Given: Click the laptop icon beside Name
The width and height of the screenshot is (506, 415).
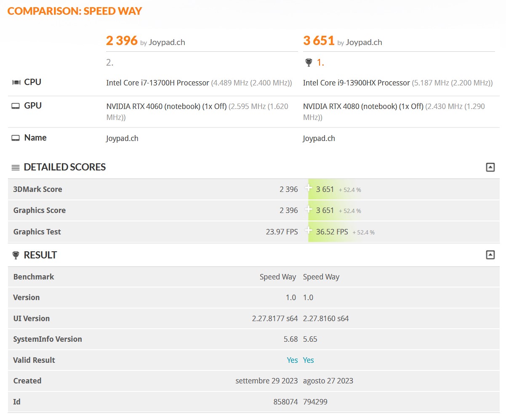Looking at the screenshot, I should 16,138.
